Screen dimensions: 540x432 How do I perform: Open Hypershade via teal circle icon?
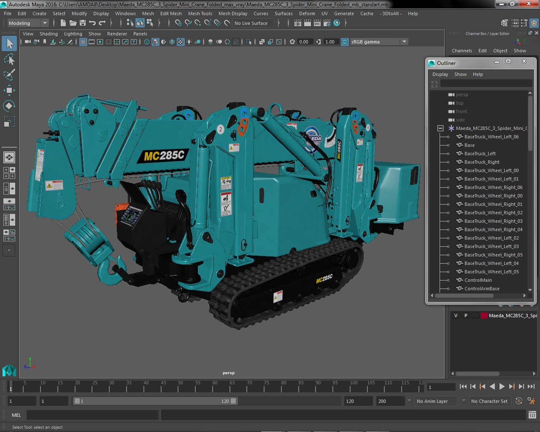point(337,23)
